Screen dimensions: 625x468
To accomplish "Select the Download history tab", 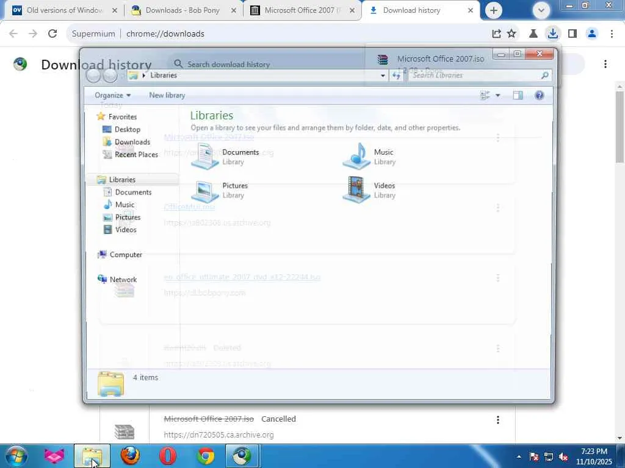I will 421,10.
